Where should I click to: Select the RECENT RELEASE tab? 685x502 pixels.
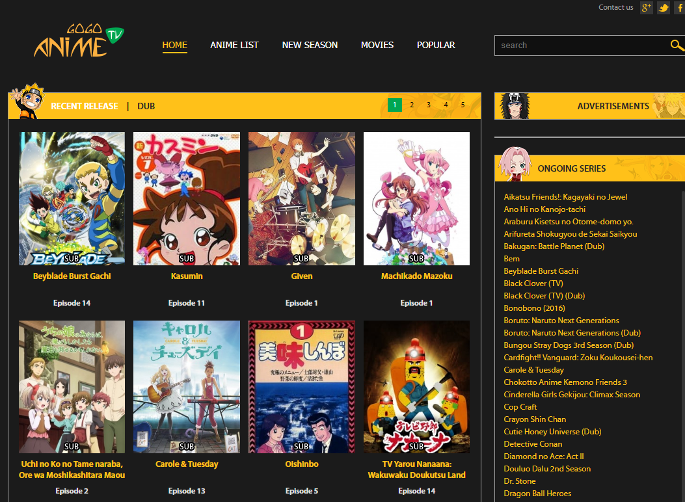(x=85, y=106)
